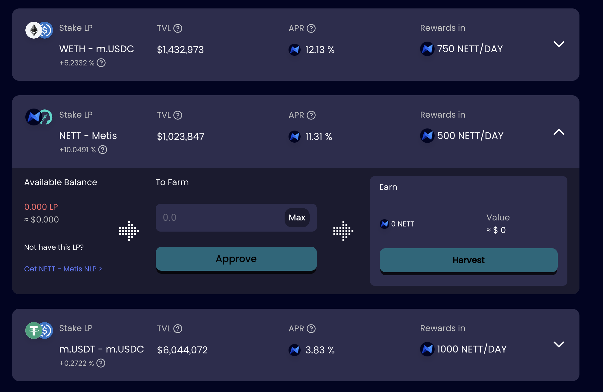Open help icon beside +0.2722 %
The height and width of the screenshot is (392, 603).
point(101,363)
